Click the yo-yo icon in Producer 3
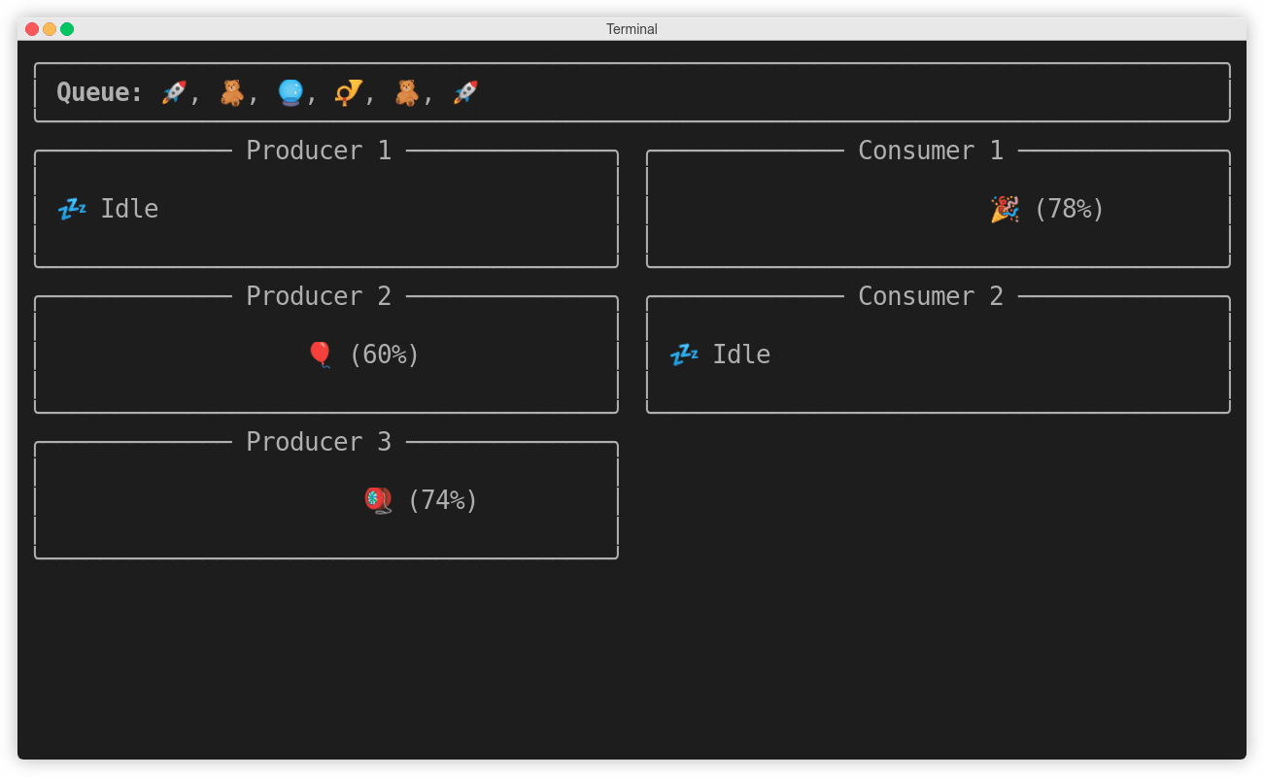 pos(378,499)
